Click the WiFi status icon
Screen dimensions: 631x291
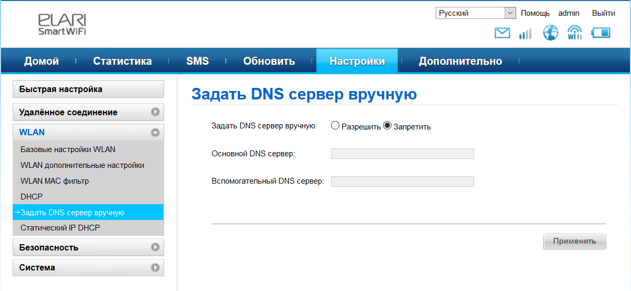tap(575, 33)
